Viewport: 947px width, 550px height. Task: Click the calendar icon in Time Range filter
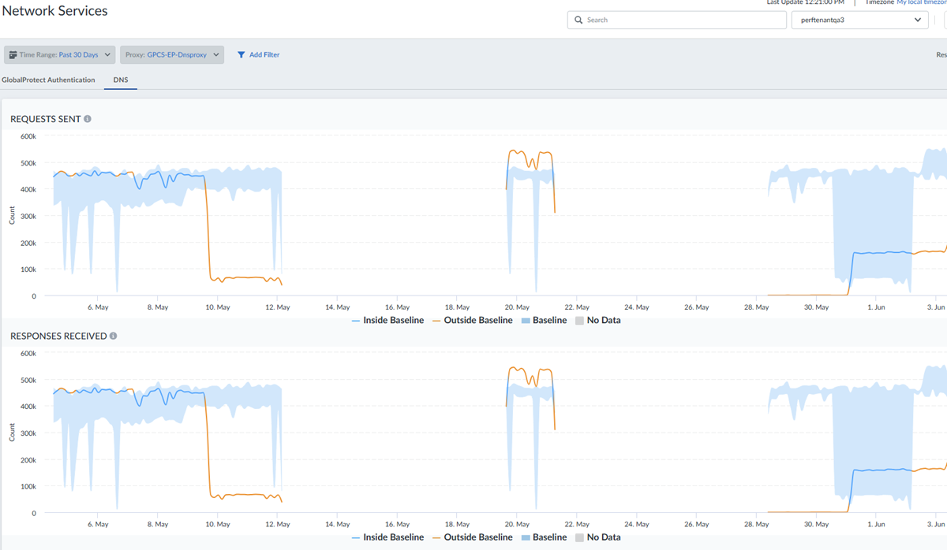(x=13, y=55)
